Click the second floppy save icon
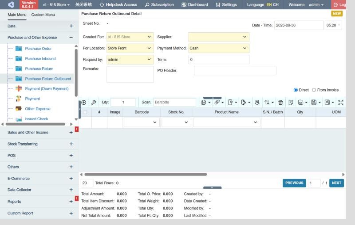This screenshot has height=225, width=355. pos(327,103)
